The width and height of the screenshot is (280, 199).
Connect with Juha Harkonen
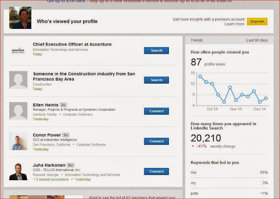(x=157, y=171)
